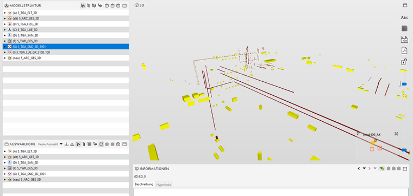Click blue basket icon in Modellstruktur toolbar
This screenshot has width=413, height=196.
(x=118, y=5)
